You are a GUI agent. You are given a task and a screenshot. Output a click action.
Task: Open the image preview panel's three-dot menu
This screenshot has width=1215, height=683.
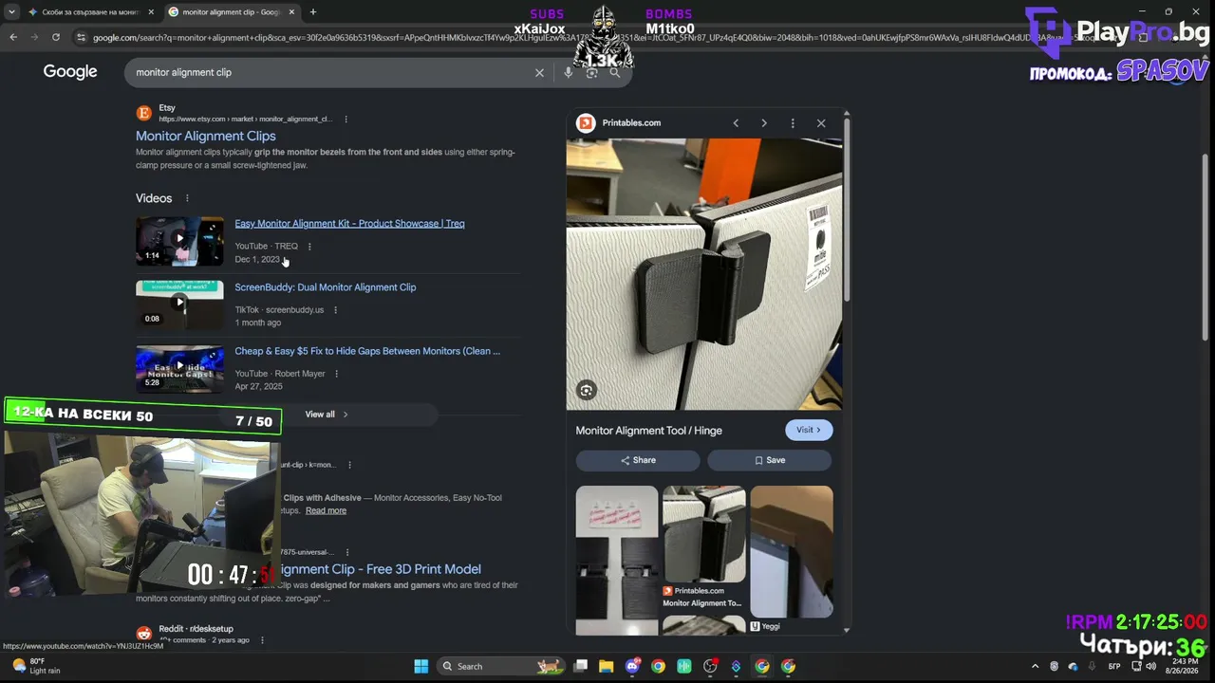pyautogui.click(x=793, y=123)
